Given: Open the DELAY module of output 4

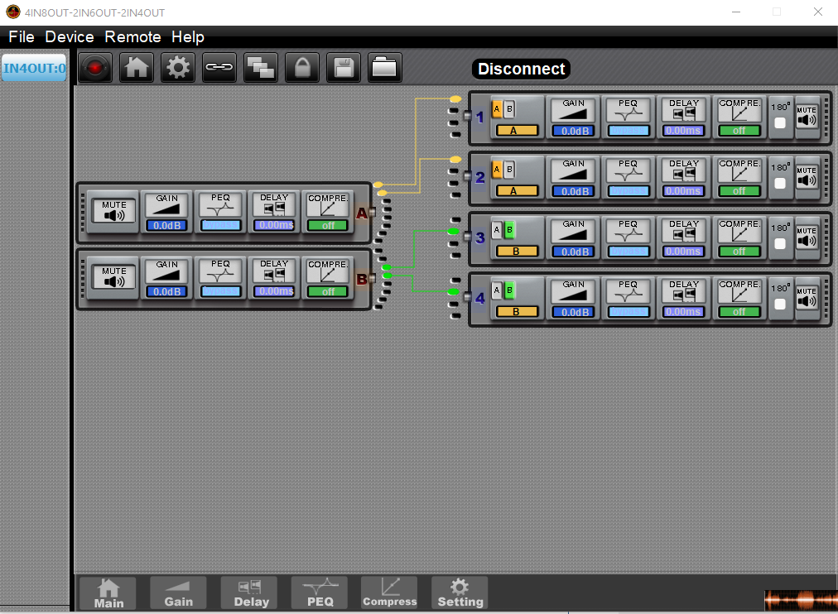Looking at the screenshot, I should coord(683,298).
